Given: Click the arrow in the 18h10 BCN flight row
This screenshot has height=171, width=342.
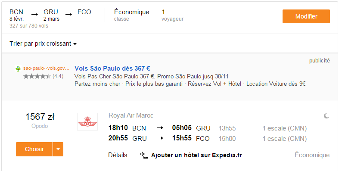Looking at the screenshot, I should [160, 128].
